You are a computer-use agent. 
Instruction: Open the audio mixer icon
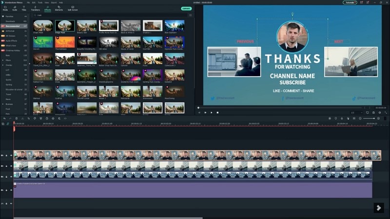point(348,119)
